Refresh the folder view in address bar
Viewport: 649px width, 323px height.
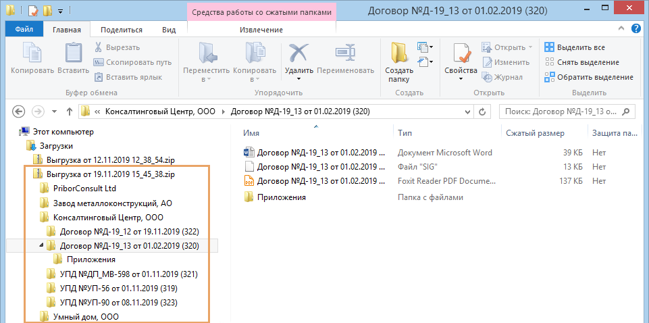coord(481,111)
